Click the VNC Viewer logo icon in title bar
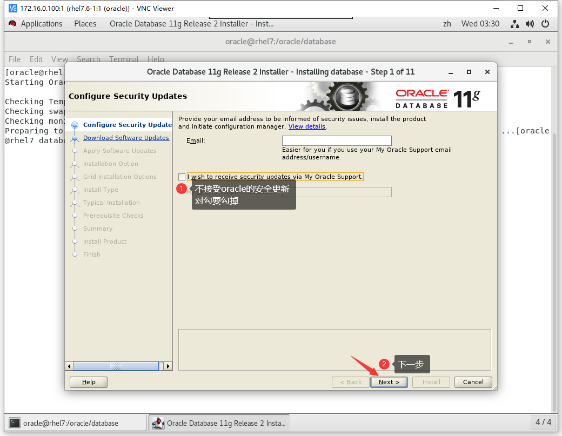Viewport: 562px width, 436px height. pos(13,8)
